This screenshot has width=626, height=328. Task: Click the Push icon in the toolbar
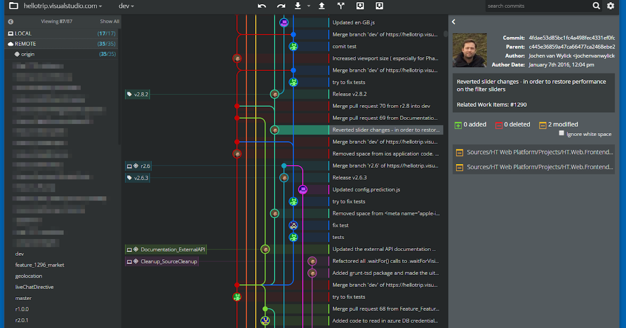(321, 6)
